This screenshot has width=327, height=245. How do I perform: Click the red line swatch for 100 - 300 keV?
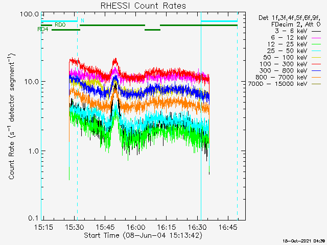point(316,64)
